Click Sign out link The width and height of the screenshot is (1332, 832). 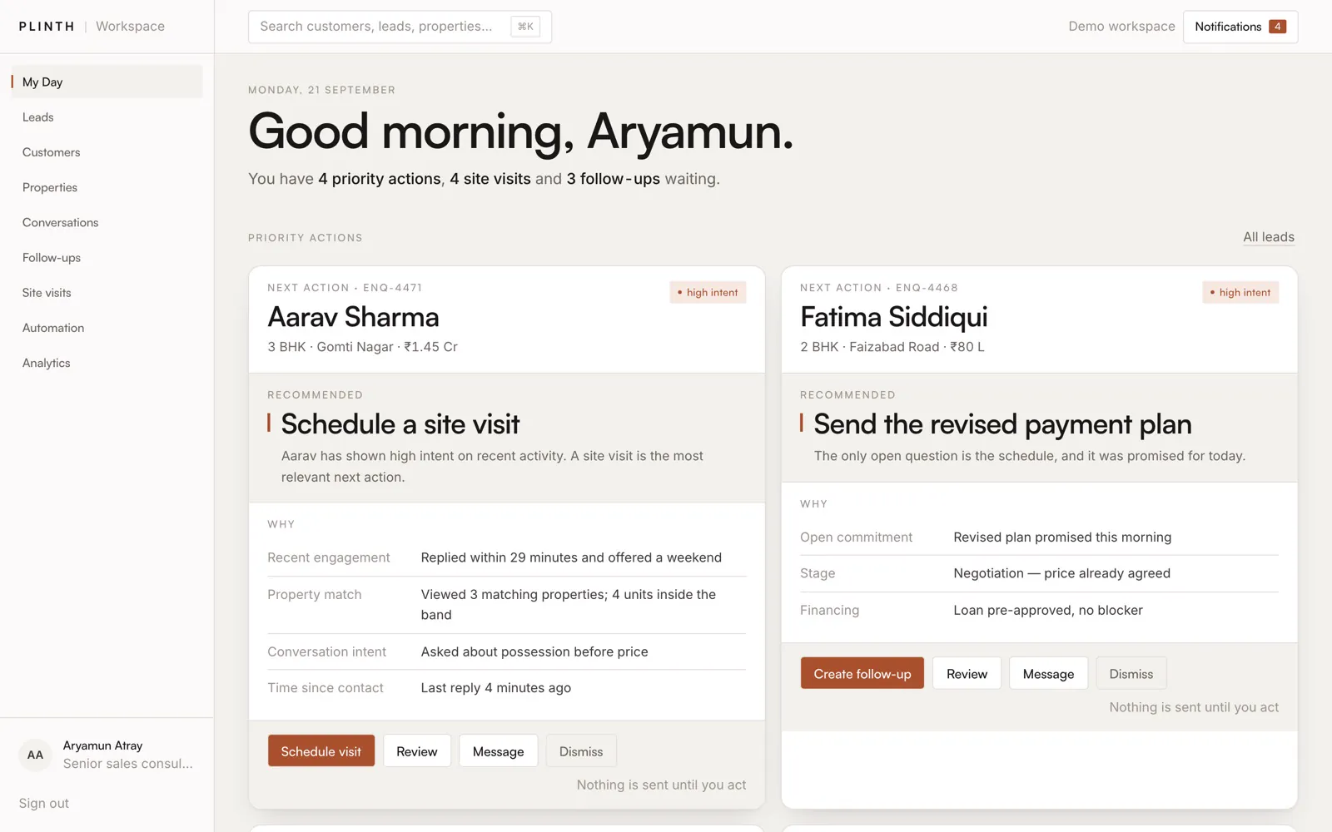coord(44,804)
